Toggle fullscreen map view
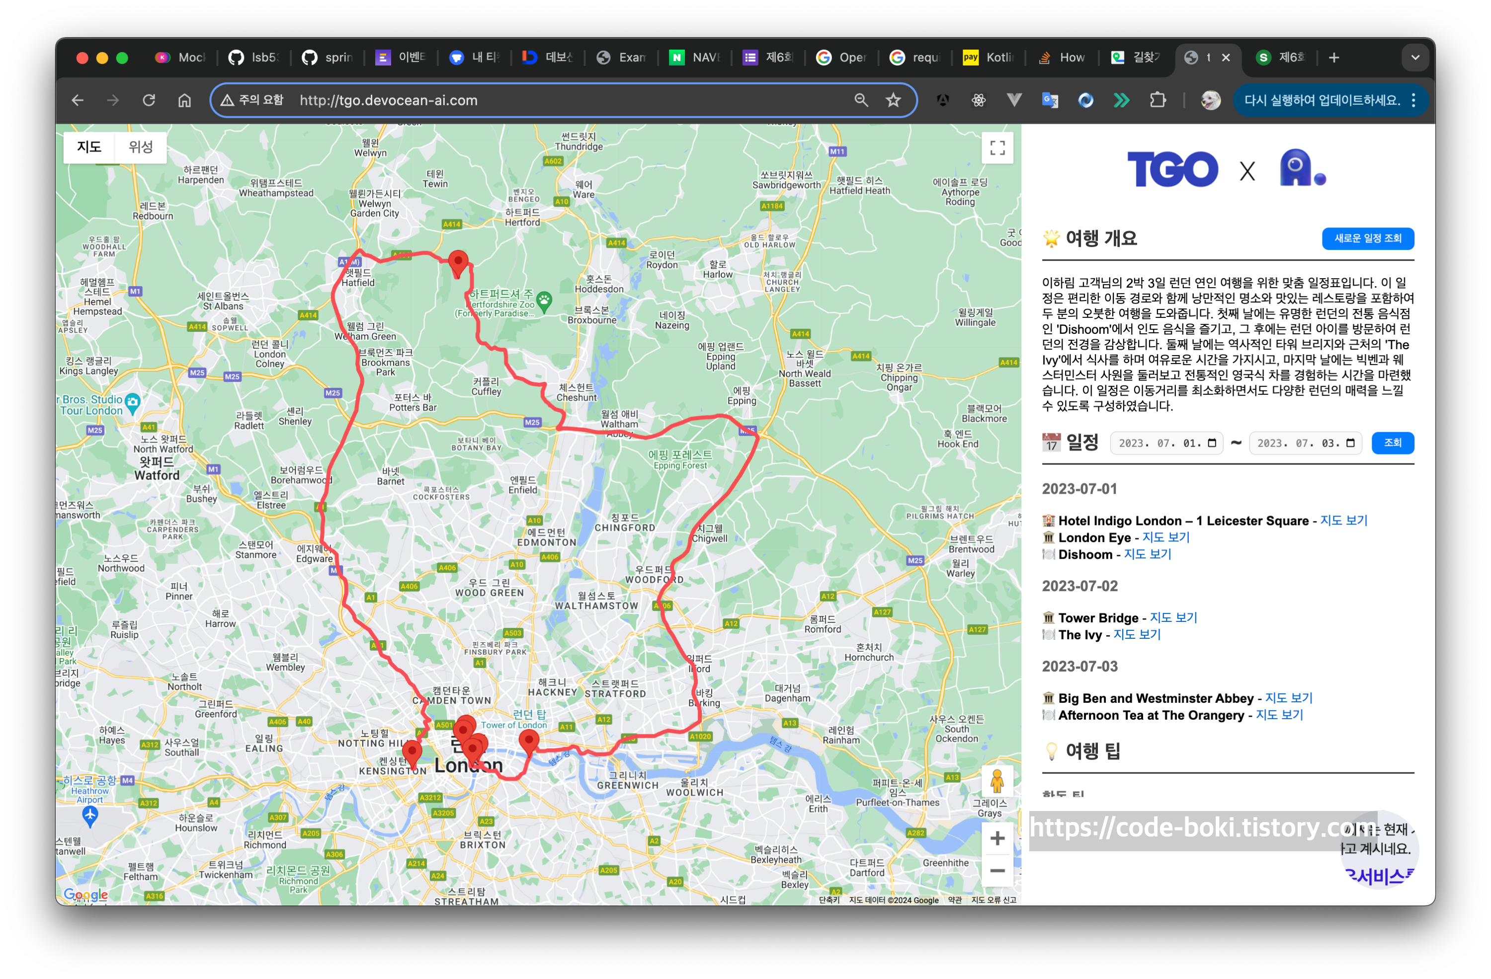Viewport: 1491px width, 979px height. (996, 148)
